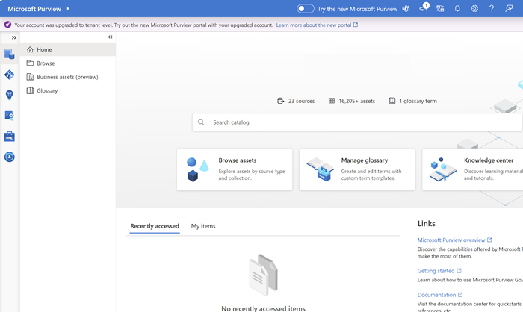Click the purple upgrade checkmark icon
The width and height of the screenshot is (523, 312).
[x=7, y=25]
